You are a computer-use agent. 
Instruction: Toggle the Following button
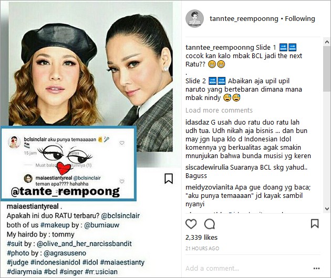[x=300, y=19]
